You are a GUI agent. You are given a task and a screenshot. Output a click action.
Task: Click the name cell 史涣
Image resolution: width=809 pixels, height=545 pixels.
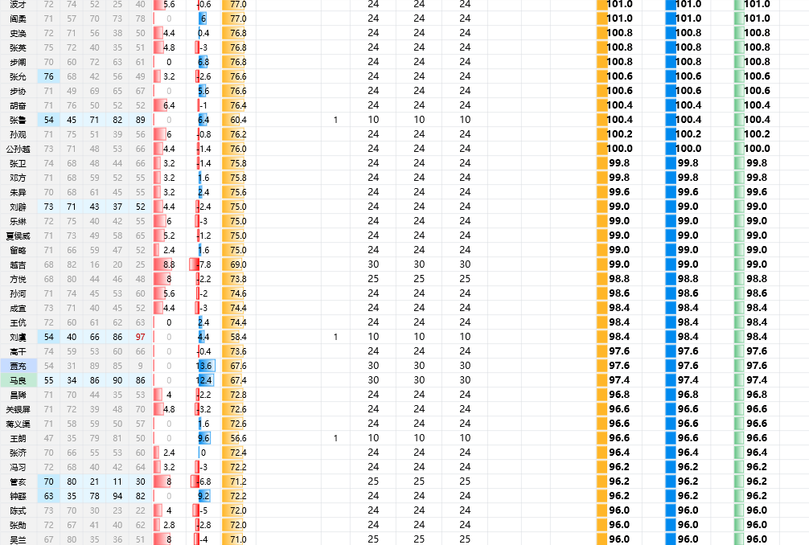click(x=18, y=33)
